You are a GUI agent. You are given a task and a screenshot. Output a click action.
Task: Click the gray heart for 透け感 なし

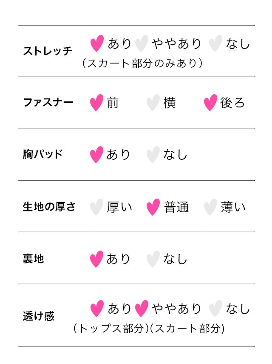point(215,309)
